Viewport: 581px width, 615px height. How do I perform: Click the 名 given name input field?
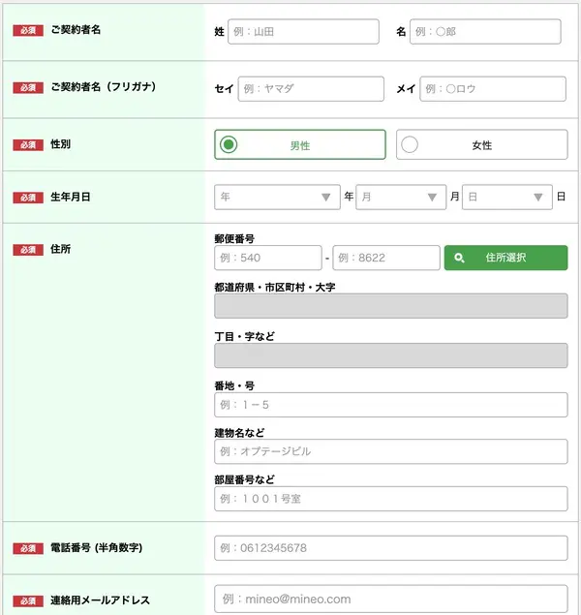tap(484, 32)
